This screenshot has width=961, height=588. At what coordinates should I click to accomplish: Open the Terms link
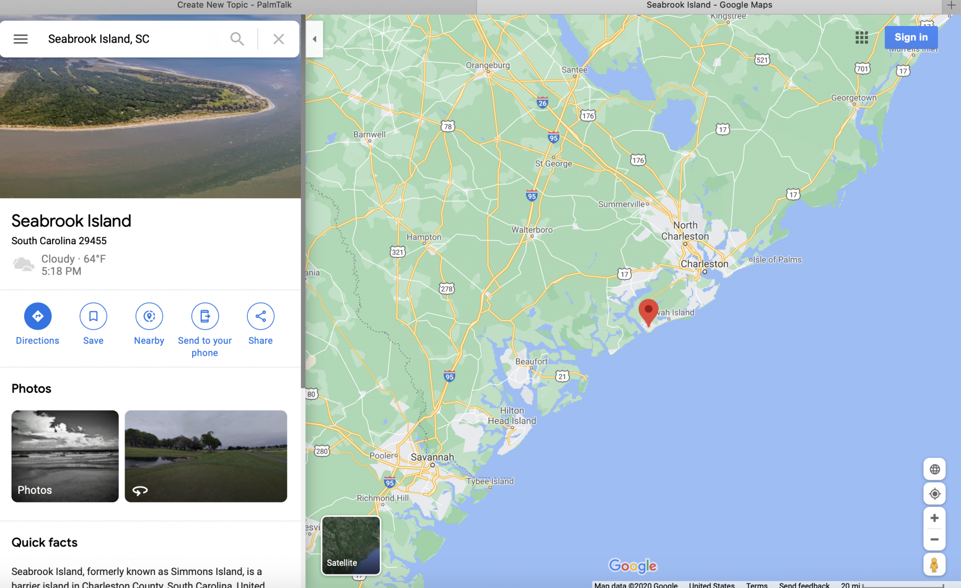[756, 584]
